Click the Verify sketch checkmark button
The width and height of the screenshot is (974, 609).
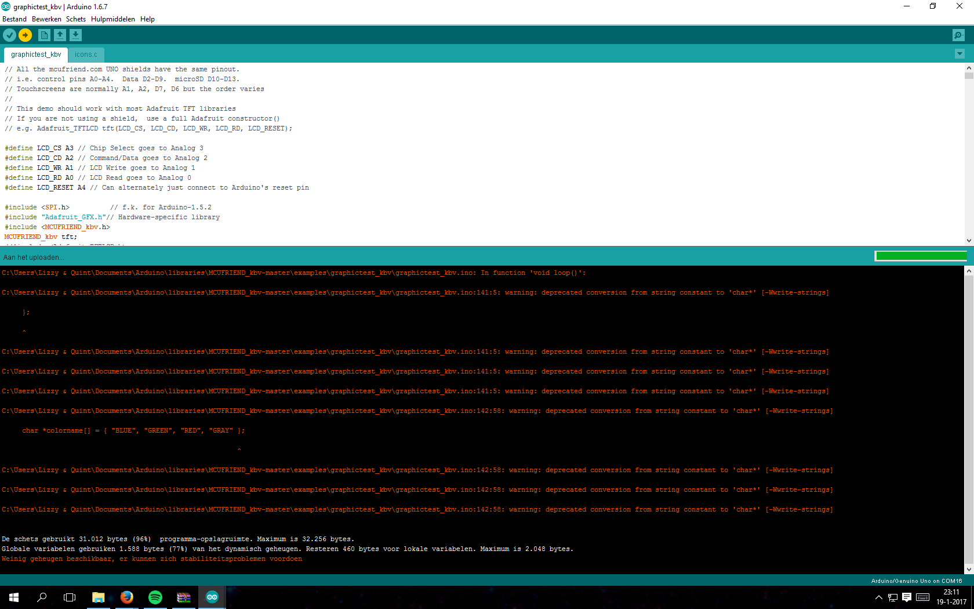pyautogui.click(x=9, y=35)
